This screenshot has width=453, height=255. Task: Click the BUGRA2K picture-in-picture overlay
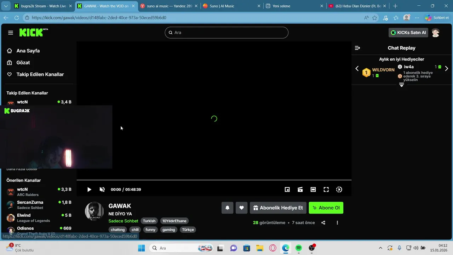(x=56, y=137)
